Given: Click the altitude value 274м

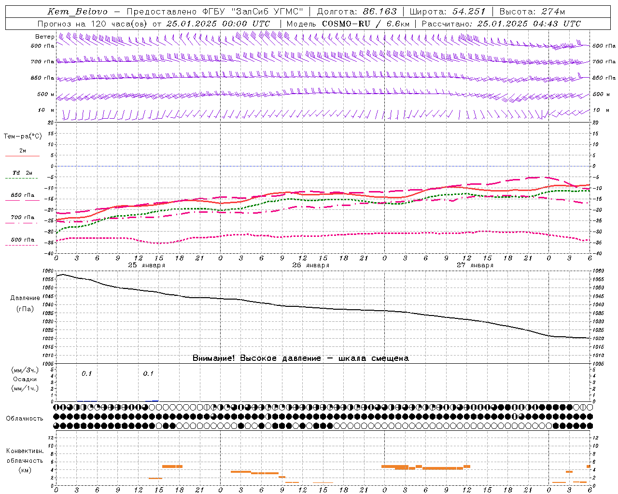Looking at the screenshot, I should coord(552,12).
